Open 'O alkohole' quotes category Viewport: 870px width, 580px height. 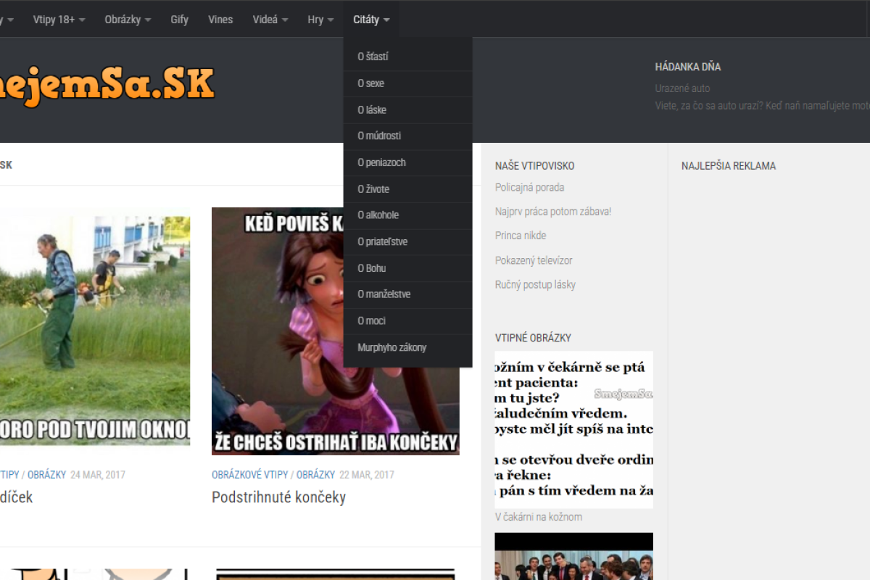[x=408, y=215]
